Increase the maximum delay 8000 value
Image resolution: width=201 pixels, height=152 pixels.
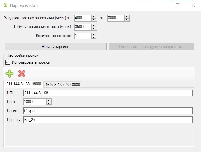click(126, 17)
